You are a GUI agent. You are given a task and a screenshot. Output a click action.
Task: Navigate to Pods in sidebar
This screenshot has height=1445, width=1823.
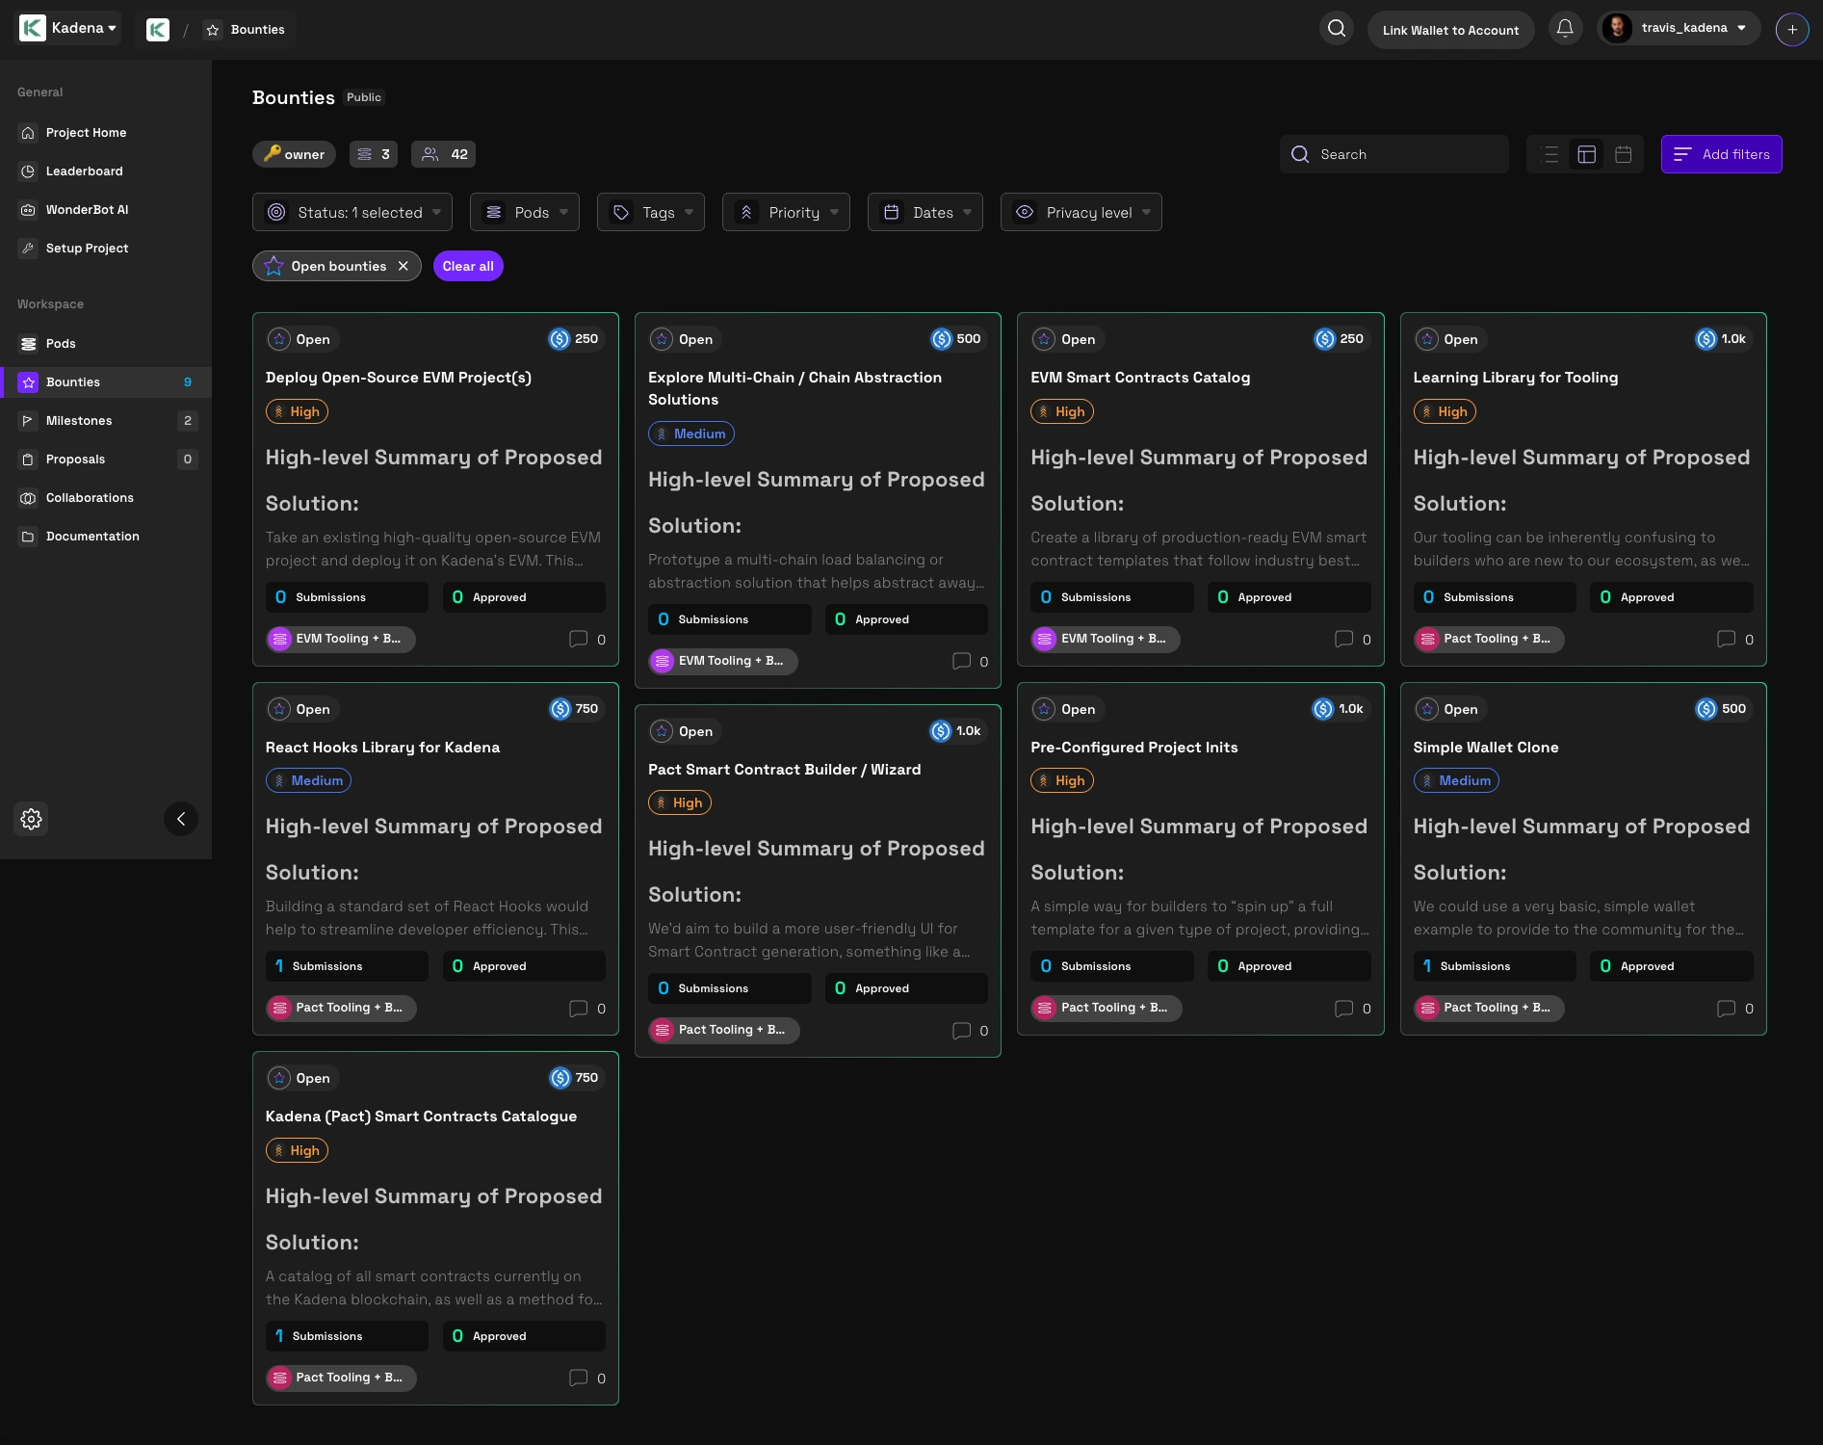coord(106,344)
